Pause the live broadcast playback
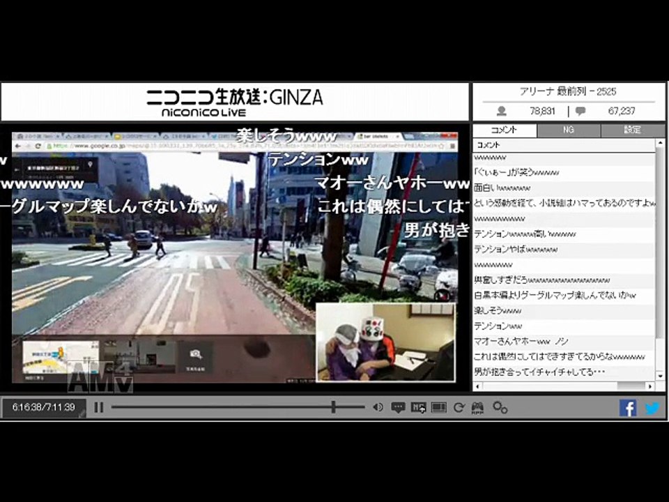The image size is (669, 502). pyautogui.click(x=98, y=407)
